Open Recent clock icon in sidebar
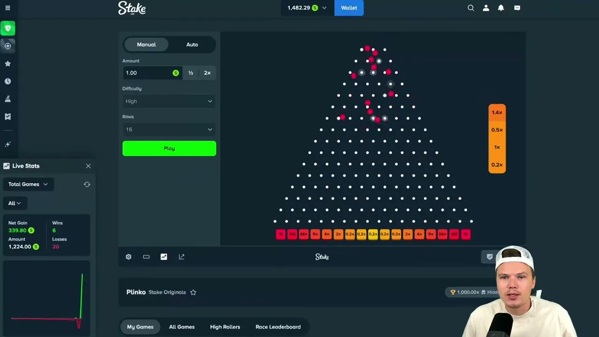This screenshot has width=599, height=337. (x=7, y=81)
